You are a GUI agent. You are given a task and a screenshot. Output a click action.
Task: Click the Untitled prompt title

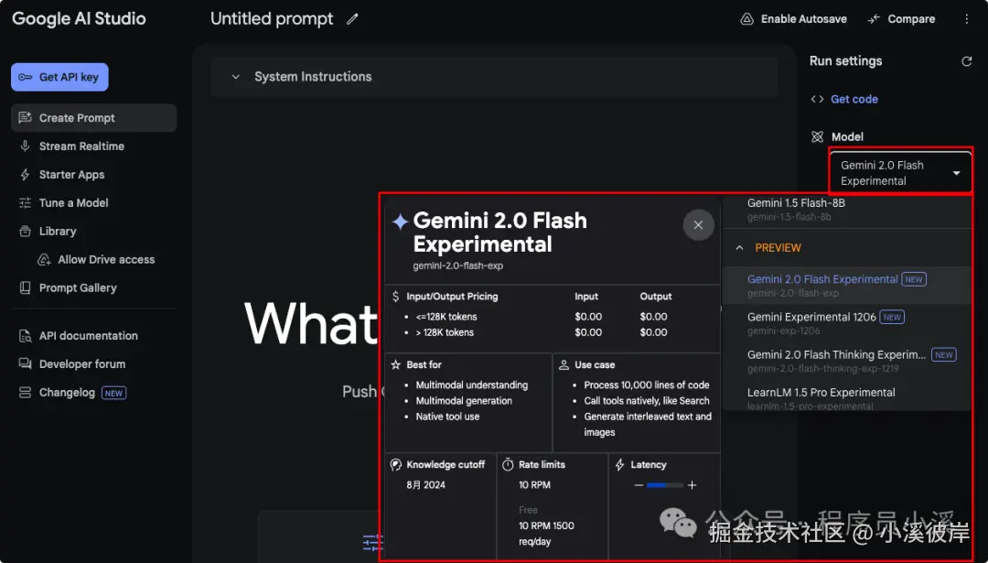(272, 19)
